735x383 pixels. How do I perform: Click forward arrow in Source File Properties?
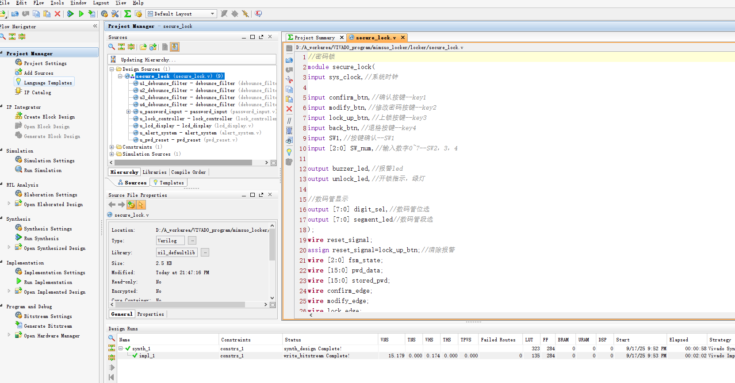pos(121,205)
